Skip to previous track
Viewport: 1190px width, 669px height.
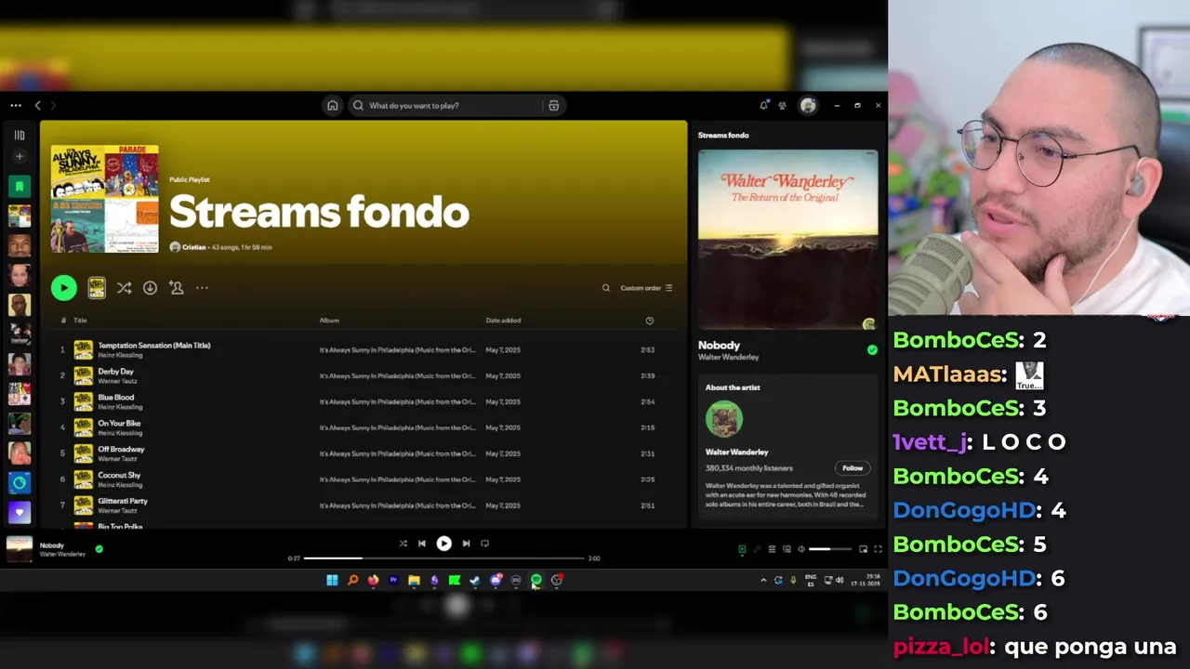pos(422,544)
